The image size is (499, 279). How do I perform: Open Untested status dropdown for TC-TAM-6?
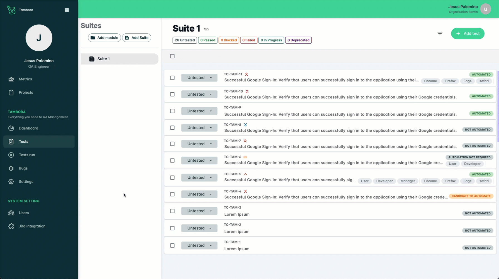199,161
